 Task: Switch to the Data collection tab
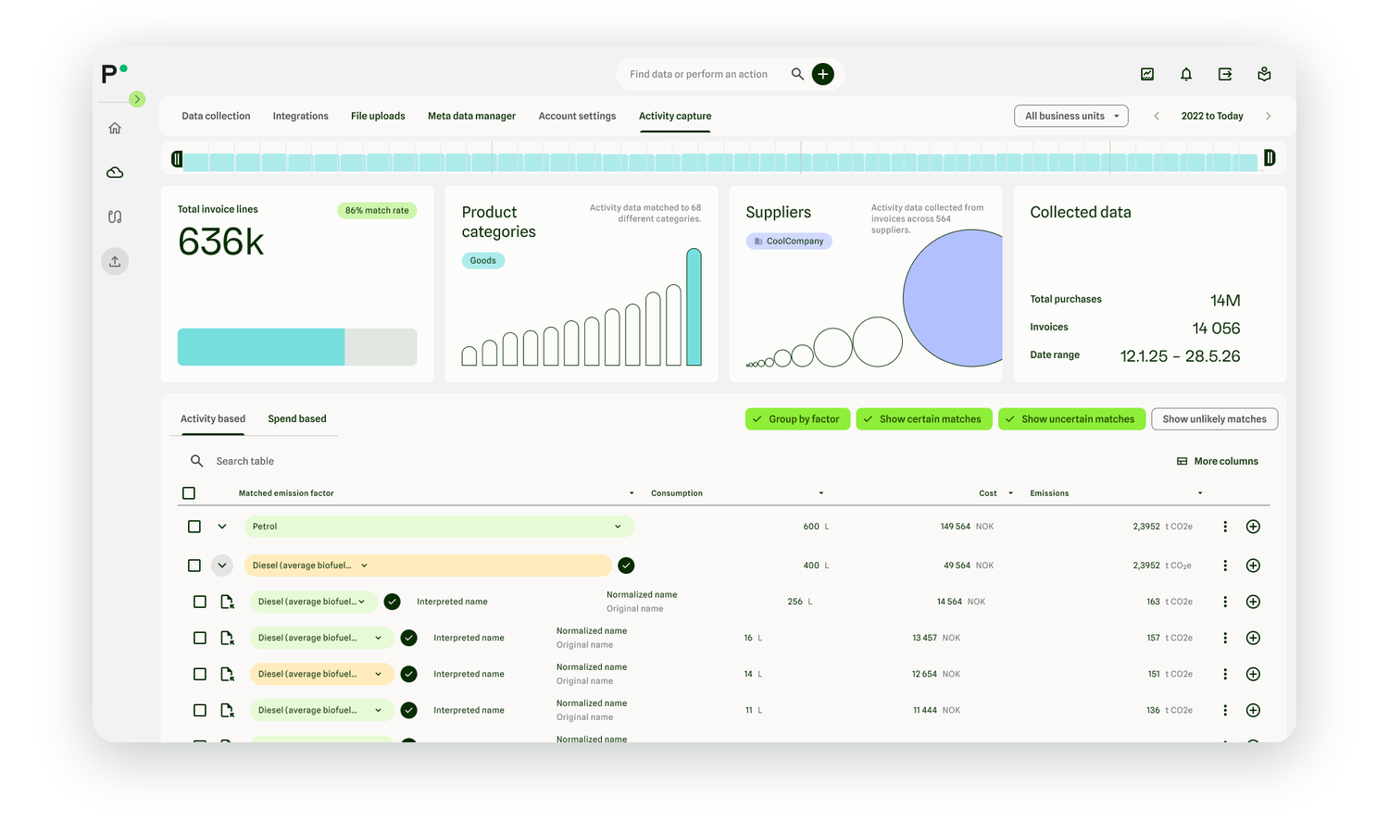(216, 116)
